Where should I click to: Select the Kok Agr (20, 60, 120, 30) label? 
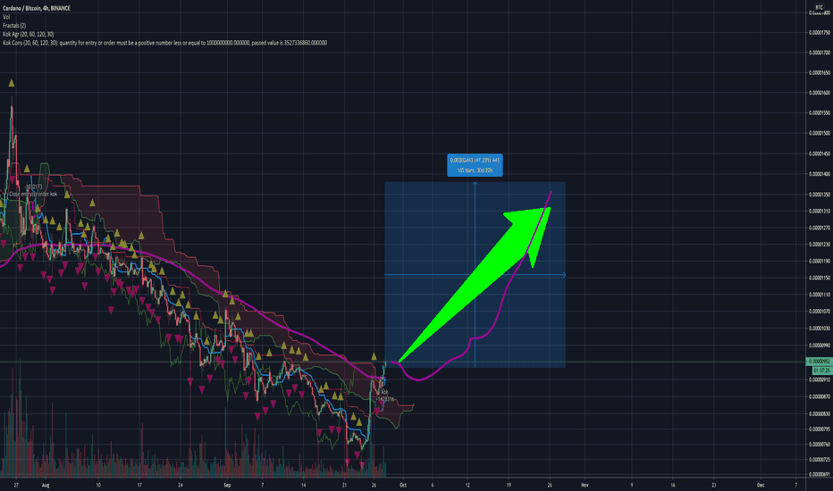(x=29, y=34)
